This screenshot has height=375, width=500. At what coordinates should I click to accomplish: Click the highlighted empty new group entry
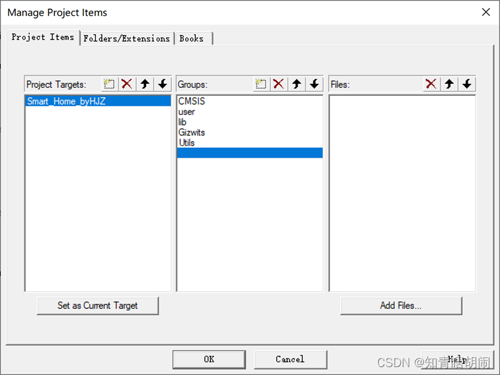pyautogui.click(x=250, y=153)
